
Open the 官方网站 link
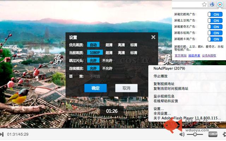(x=180, y=56)
